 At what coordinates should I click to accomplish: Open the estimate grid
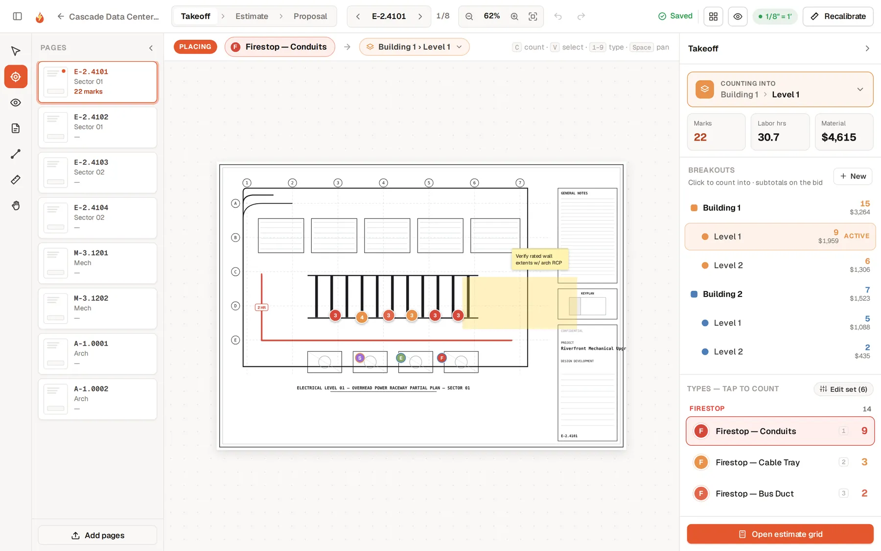pos(780,534)
